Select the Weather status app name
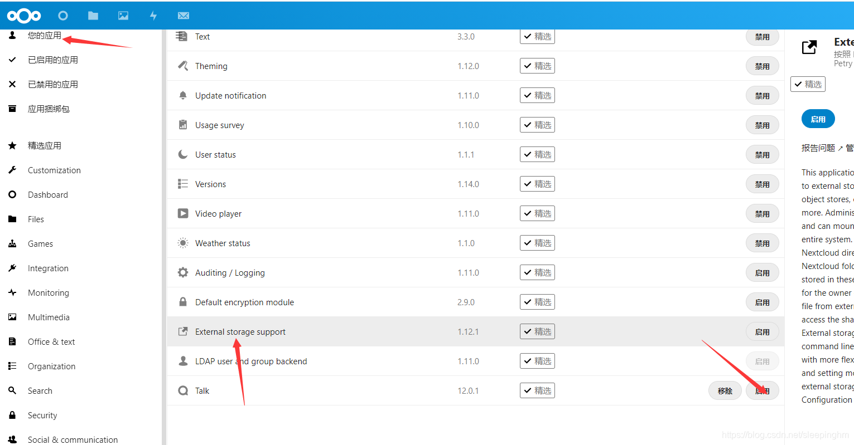The height and width of the screenshot is (445, 854). pos(223,243)
